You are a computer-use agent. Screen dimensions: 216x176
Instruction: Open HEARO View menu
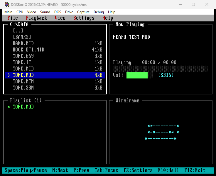60,18
